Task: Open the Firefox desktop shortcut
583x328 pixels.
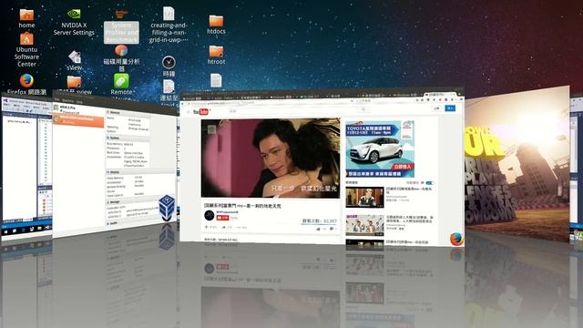Action: (26, 84)
